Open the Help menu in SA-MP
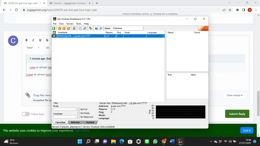Image resolution: width=260 pixels, height=146 pixels. pos(86,24)
